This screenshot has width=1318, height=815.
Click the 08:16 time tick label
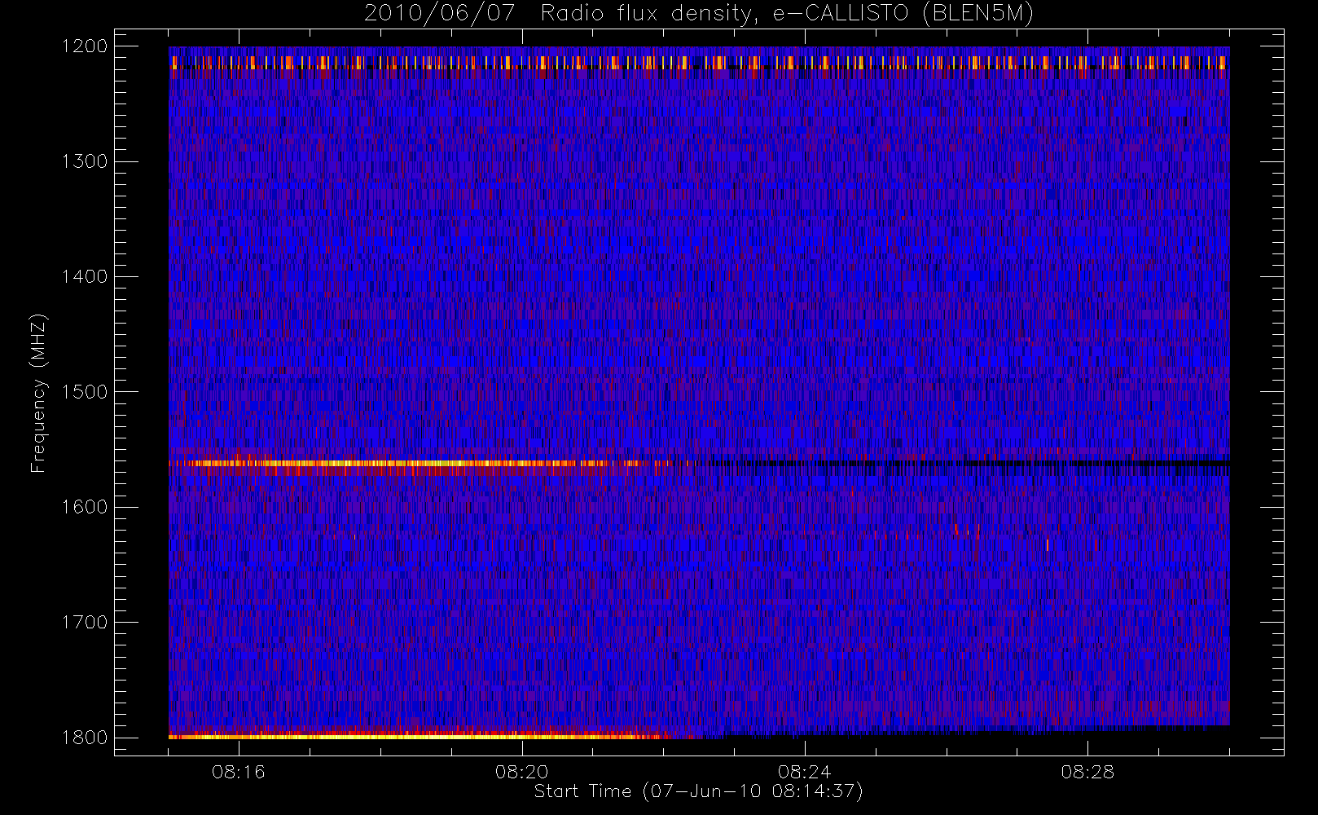coord(239,772)
